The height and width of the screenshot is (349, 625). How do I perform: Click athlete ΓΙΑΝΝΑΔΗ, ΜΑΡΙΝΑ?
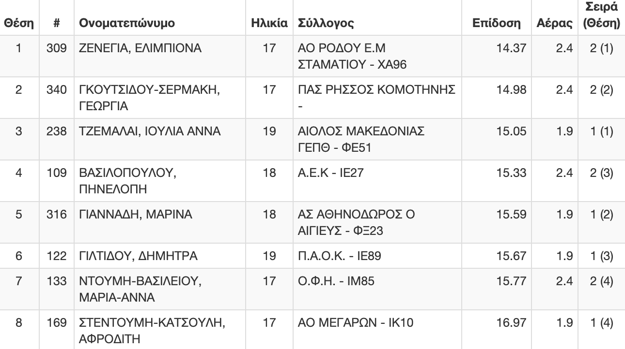coord(136,215)
